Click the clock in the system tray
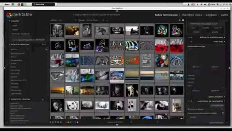 click(x=225, y=4)
